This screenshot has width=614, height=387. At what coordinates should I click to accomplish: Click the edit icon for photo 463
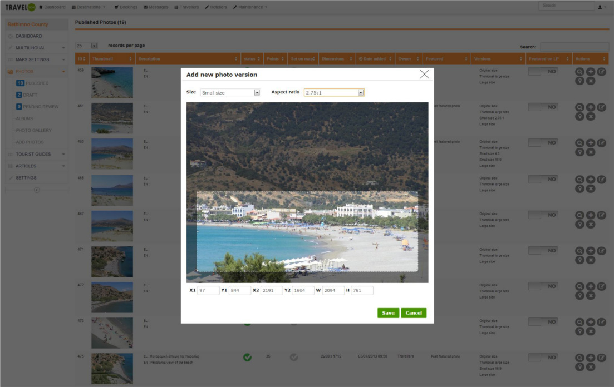click(x=601, y=143)
